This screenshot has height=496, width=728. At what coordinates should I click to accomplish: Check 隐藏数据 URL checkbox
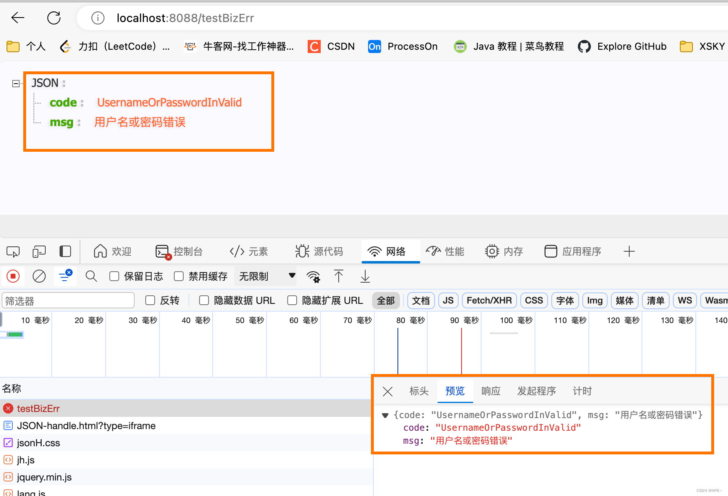point(204,301)
